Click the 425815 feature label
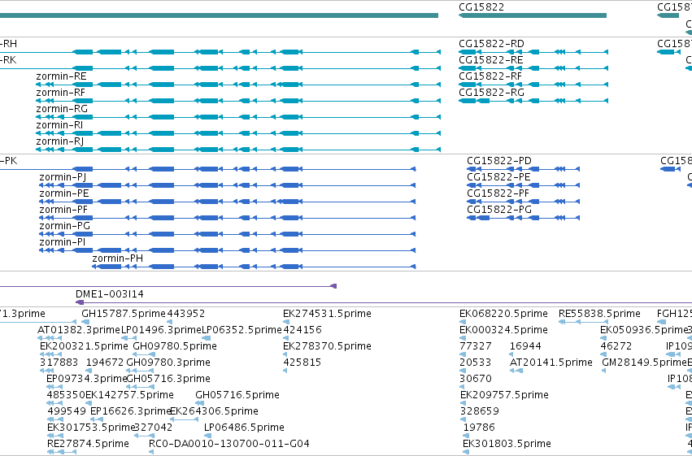 [x=302, y=363]
